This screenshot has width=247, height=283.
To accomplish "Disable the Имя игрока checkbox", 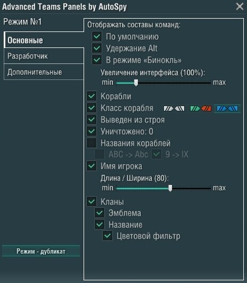I will [92, 166].
